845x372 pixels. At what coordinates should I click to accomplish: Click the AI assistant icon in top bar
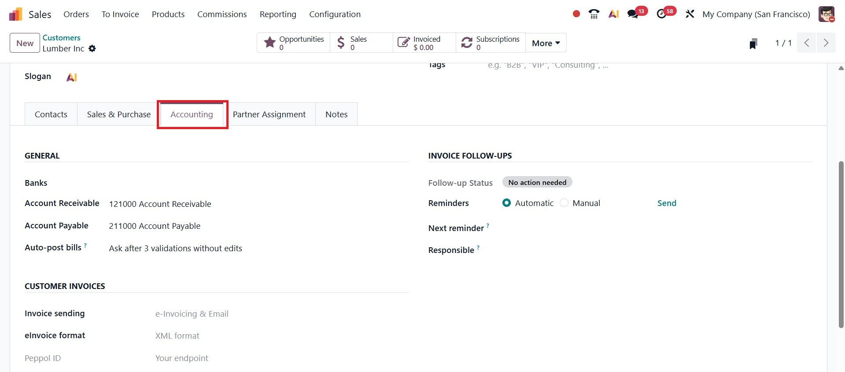click(x=613, y=14)
